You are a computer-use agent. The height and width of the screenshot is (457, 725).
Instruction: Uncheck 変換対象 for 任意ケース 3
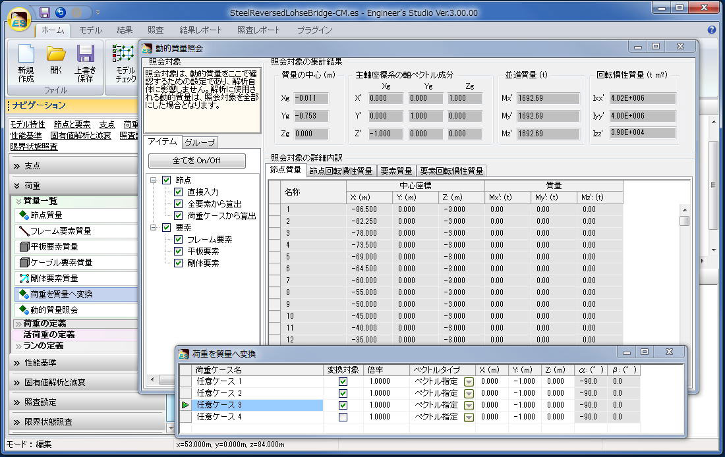tap(343, 405)
